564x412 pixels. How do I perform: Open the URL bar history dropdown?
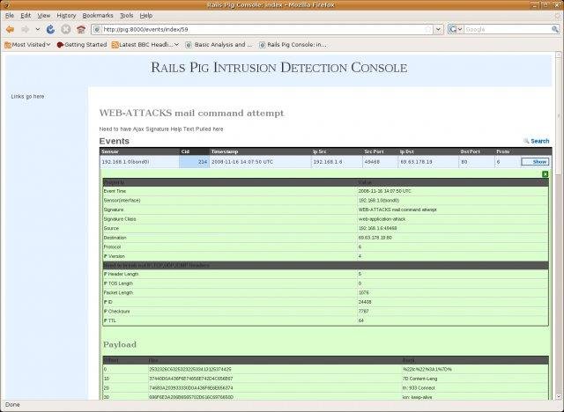[438, 29]
